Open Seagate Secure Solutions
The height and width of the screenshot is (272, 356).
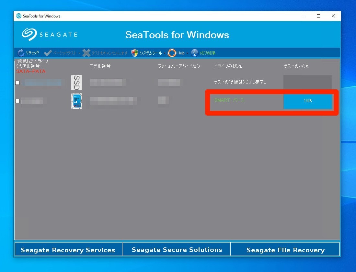click(177, 249)
